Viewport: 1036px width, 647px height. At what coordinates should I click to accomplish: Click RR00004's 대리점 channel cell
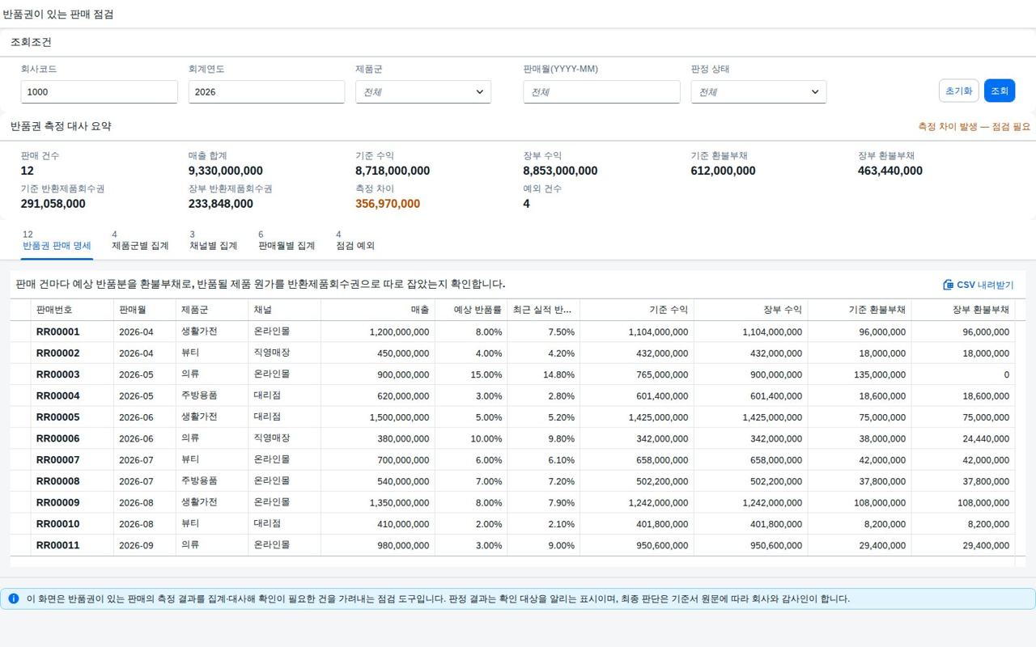285,395
